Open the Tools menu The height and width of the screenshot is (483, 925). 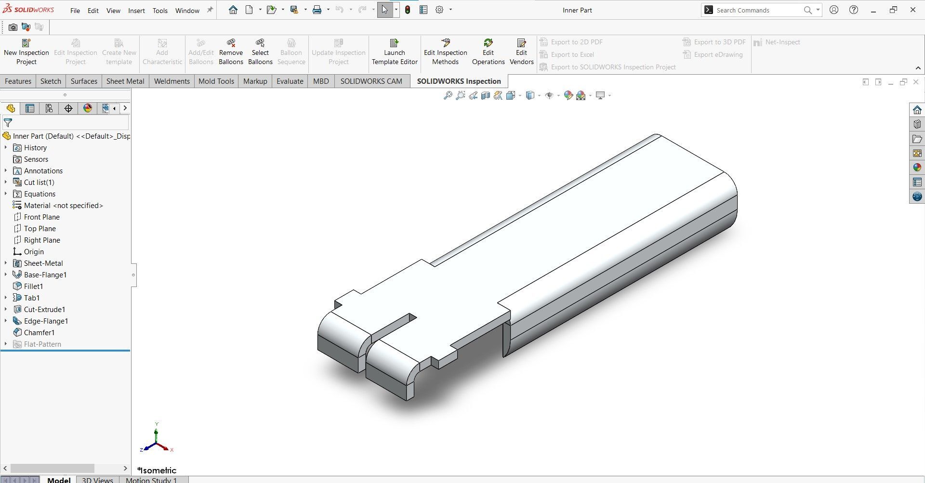[x=160, y=11]
